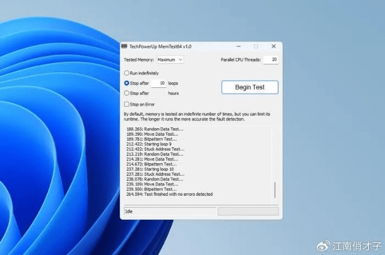This screenshot has height=255, width=385.
Task: Click the loops count input field
Action: (158, 84)
